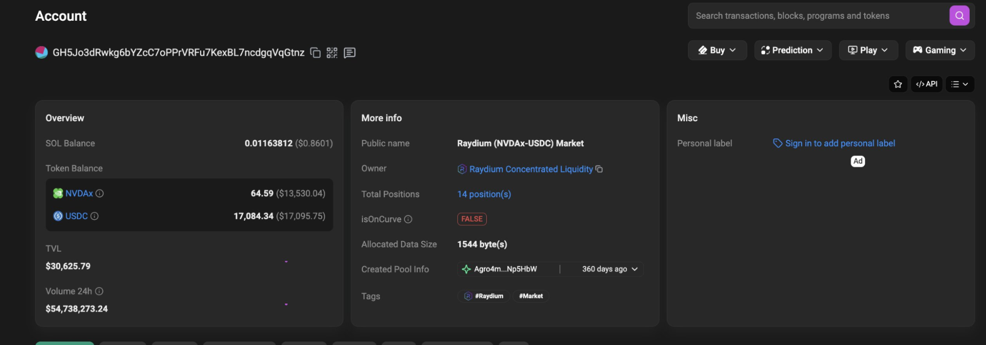Image resolution: width=986 pixels, height=345 pixels.
Task: Click the isOnCurve info icon
Action: tap(408, 219)
